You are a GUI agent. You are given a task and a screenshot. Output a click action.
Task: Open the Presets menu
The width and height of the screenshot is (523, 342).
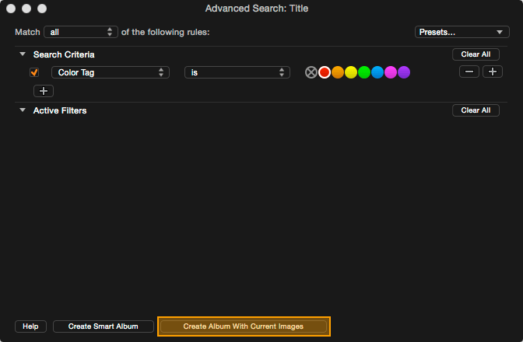coord(462,32)
